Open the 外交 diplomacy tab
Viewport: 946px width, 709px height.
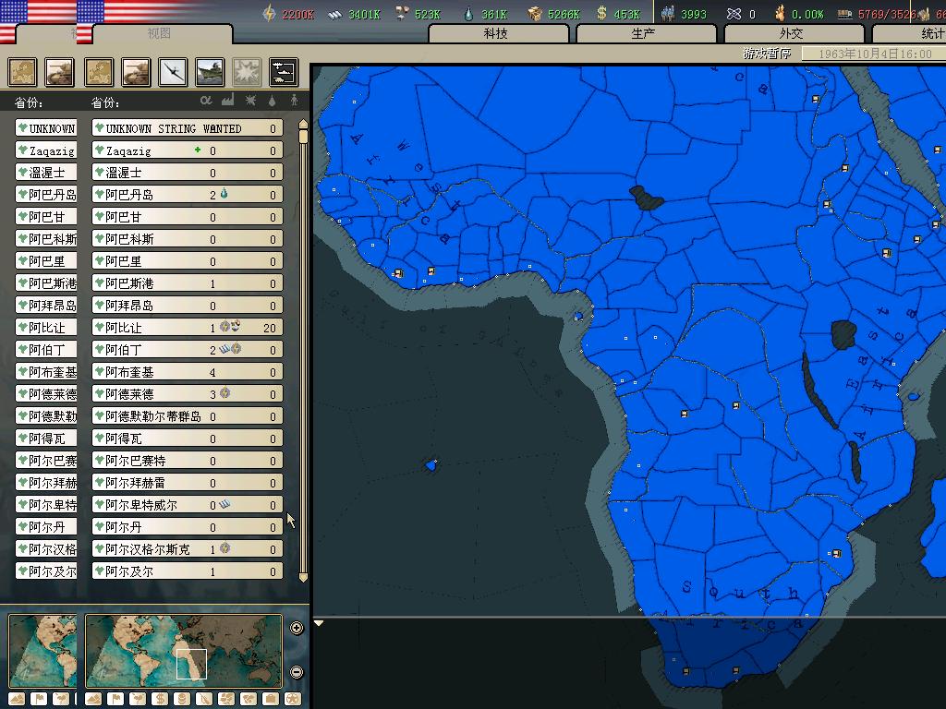pyautogui.click(x=794, y=34)
